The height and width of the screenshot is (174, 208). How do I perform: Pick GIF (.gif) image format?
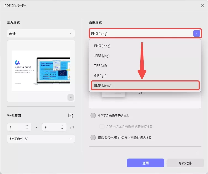(x=145, y=76)
